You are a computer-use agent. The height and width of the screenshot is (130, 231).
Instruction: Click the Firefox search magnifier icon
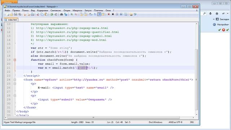coord(204,14)
